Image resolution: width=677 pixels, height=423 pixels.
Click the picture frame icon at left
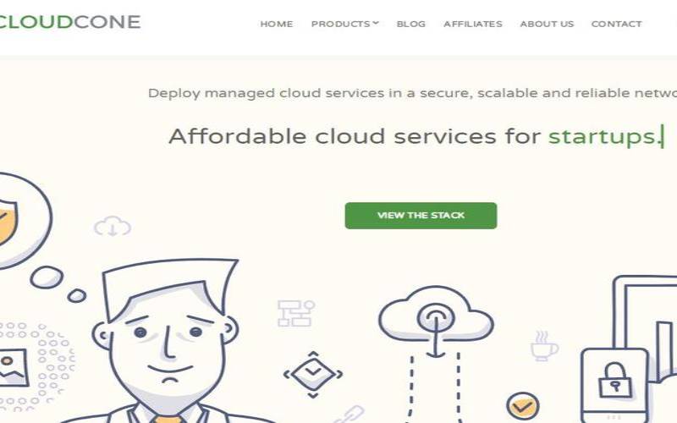[x=13, y=367]
